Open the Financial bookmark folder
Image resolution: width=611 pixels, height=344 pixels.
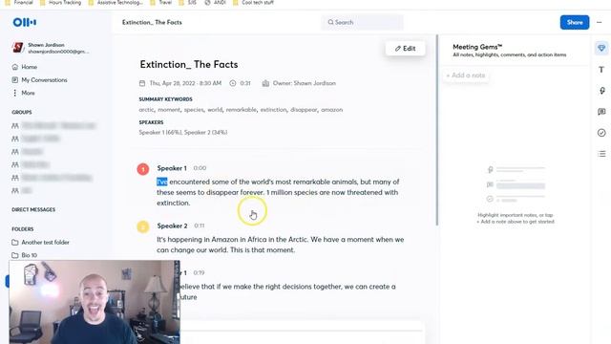coord(19,3)
